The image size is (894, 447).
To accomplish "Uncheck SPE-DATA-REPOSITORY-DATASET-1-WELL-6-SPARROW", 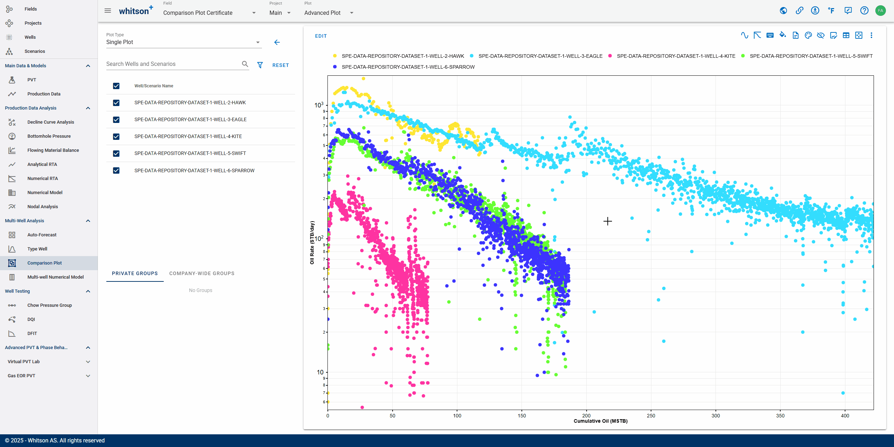I will (116, 170).
